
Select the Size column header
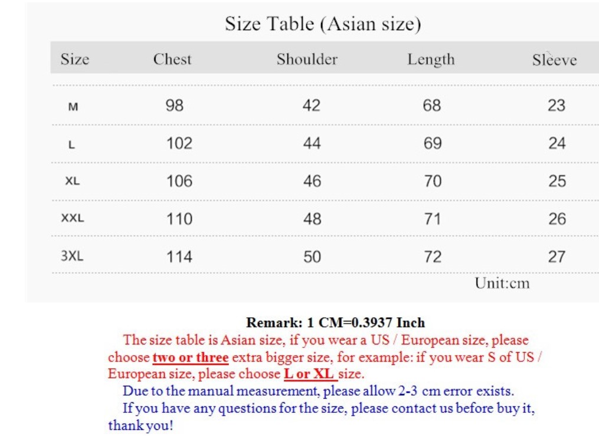tap(75, 60)
